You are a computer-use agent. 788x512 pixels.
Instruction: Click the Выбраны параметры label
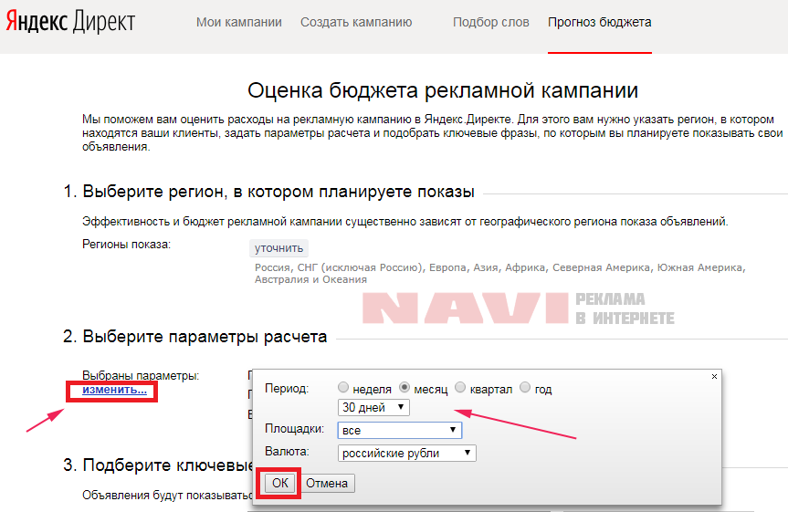pyautogui.click(x=141, y=375)
